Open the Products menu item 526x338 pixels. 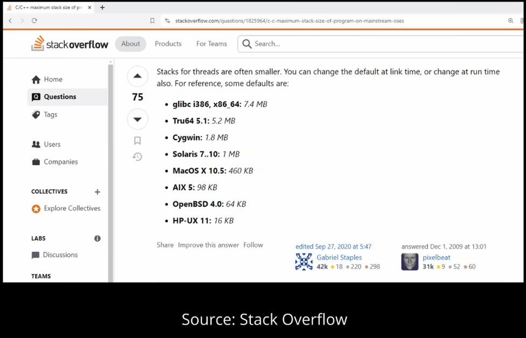click(167, 44)
